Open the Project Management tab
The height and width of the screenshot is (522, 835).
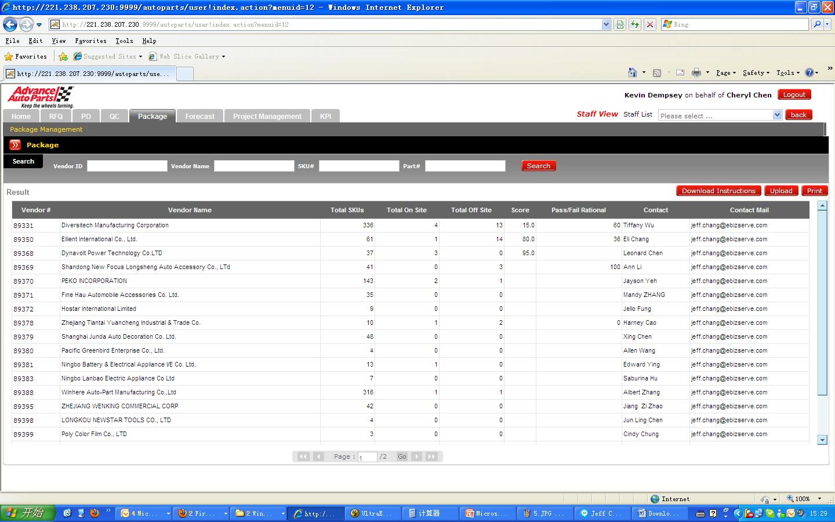click(267, 117)
